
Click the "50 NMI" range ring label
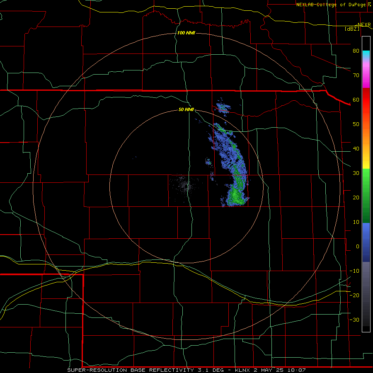point(186,109)
